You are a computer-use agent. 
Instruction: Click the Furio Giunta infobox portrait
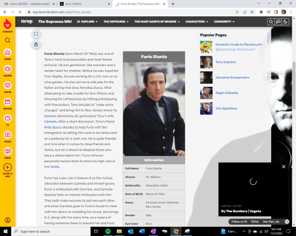[x=154, y=109]
